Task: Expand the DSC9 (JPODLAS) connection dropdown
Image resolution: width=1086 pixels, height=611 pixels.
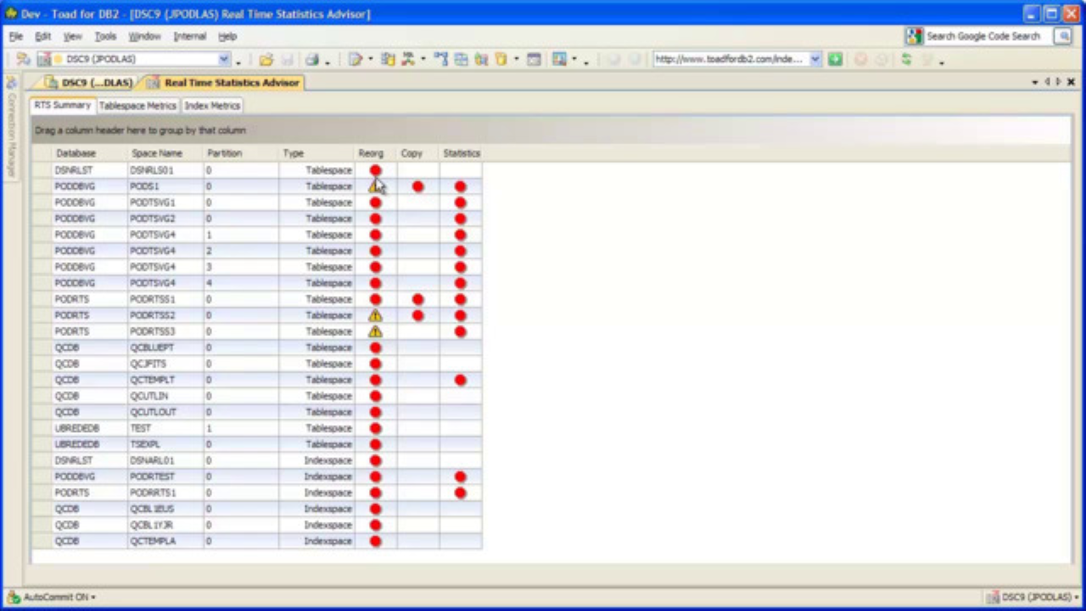Action: point(224,59)
